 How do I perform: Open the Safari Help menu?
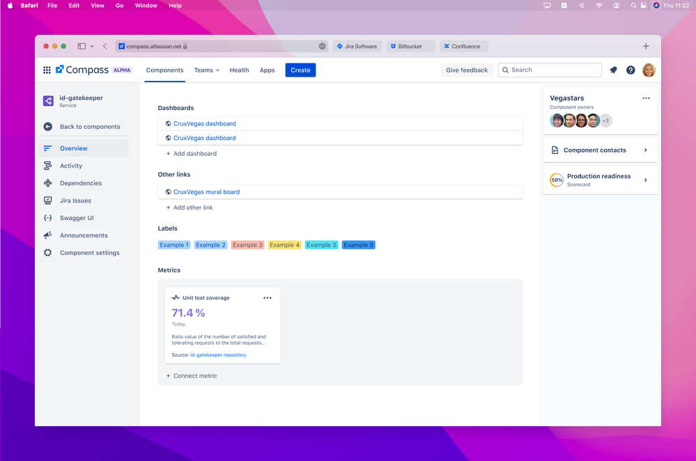pyautogui.click(x=175, y=6)
